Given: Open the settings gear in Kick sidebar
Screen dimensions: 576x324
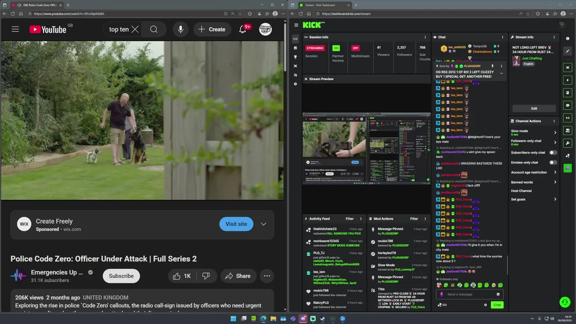Looking at the screenshot, I should pos(295,84).
